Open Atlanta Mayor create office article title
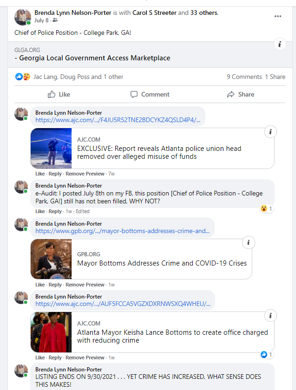This screenshot has width=296, height=390. [x=172, y=336]
